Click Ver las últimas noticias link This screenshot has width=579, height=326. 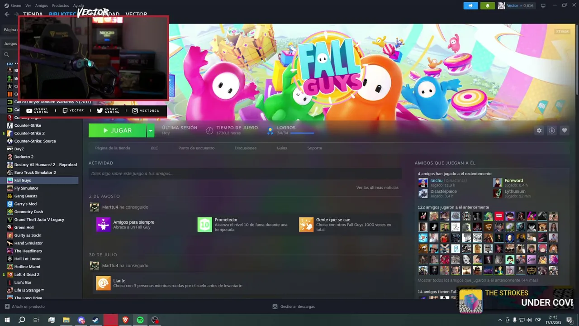pos(377,187)
